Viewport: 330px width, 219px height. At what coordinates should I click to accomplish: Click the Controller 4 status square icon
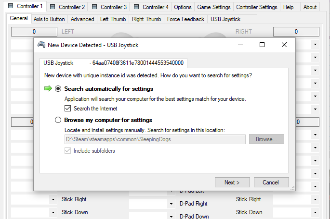click(x=136, y=7)
